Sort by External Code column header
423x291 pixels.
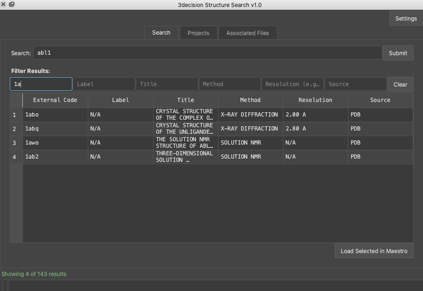pyautogui.click(x=55, y=100)
